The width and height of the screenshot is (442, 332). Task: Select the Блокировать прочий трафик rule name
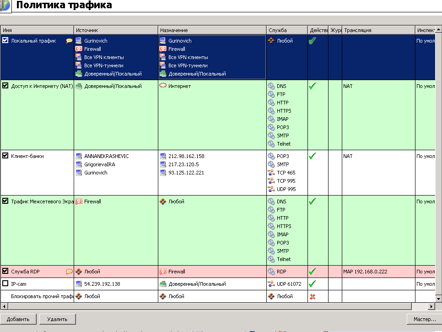coord(42,296)
